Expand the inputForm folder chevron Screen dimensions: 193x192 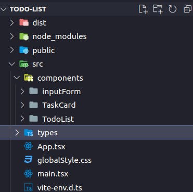[x=22, y=92]
